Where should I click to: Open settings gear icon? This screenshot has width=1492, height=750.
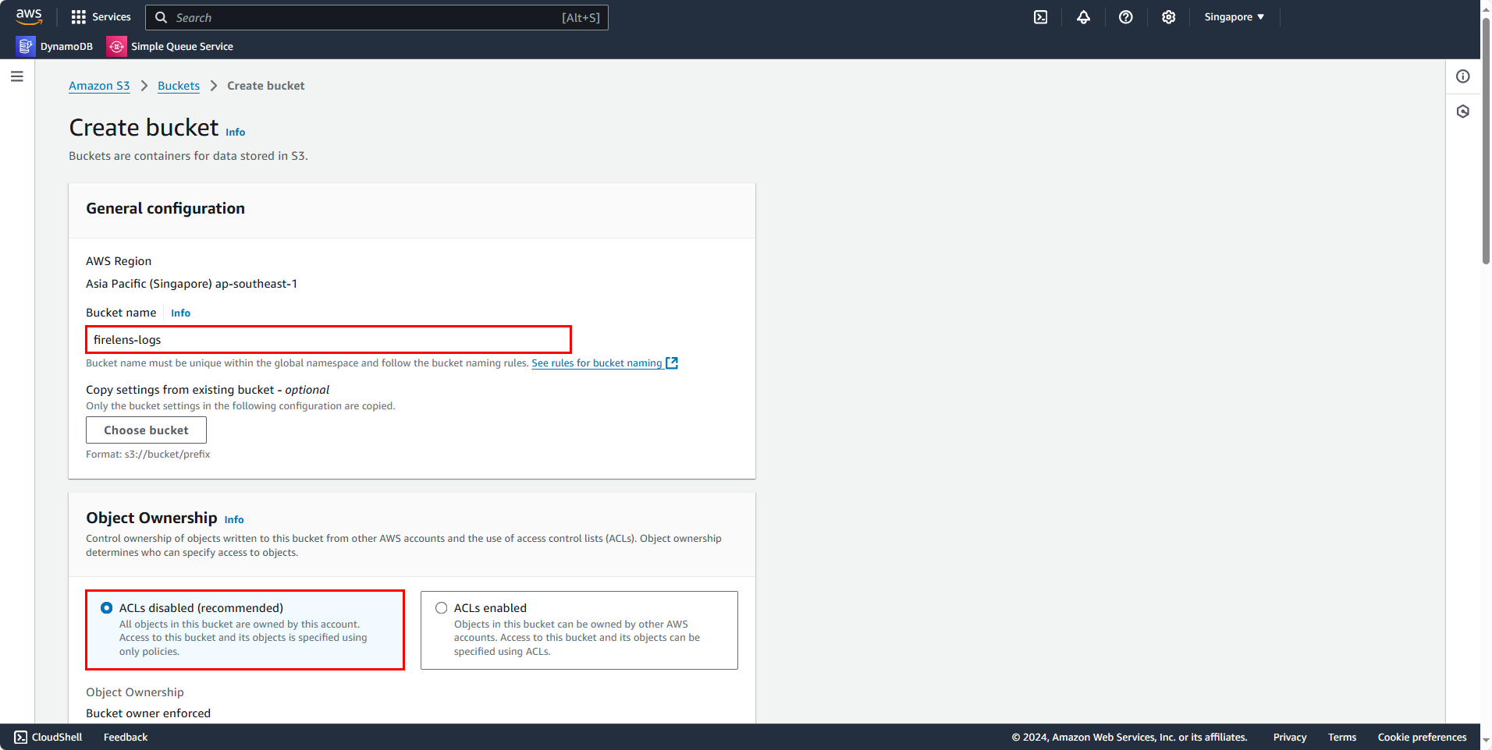point(1168,17)
